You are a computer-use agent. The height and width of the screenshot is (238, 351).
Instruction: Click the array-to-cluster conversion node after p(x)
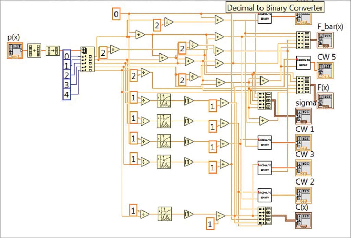click(34, 50)
